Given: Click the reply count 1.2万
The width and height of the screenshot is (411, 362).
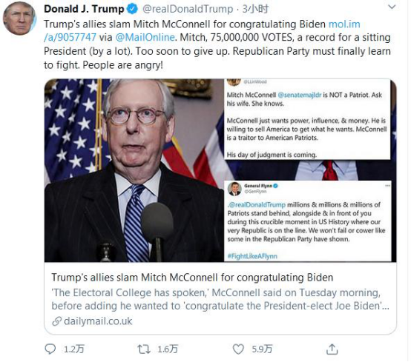Looking at the screenshot, I should tap(74, 349).
